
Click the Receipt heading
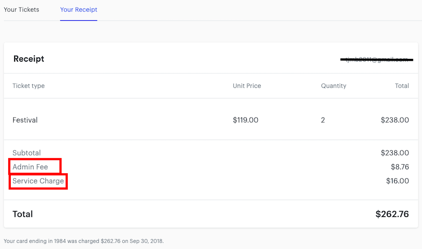29,59
